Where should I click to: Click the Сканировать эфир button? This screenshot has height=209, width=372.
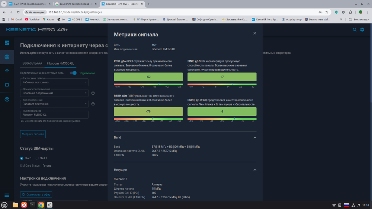click(36, 194)
